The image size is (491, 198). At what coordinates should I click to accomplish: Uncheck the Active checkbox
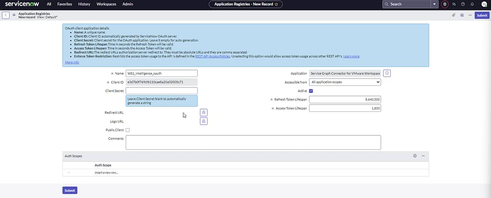coord(311,90)
